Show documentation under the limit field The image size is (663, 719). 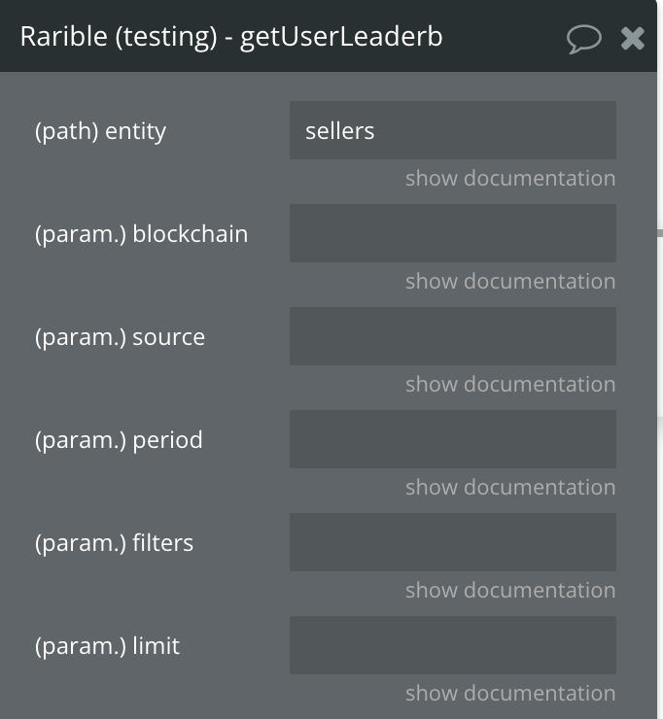coord(510,693)
